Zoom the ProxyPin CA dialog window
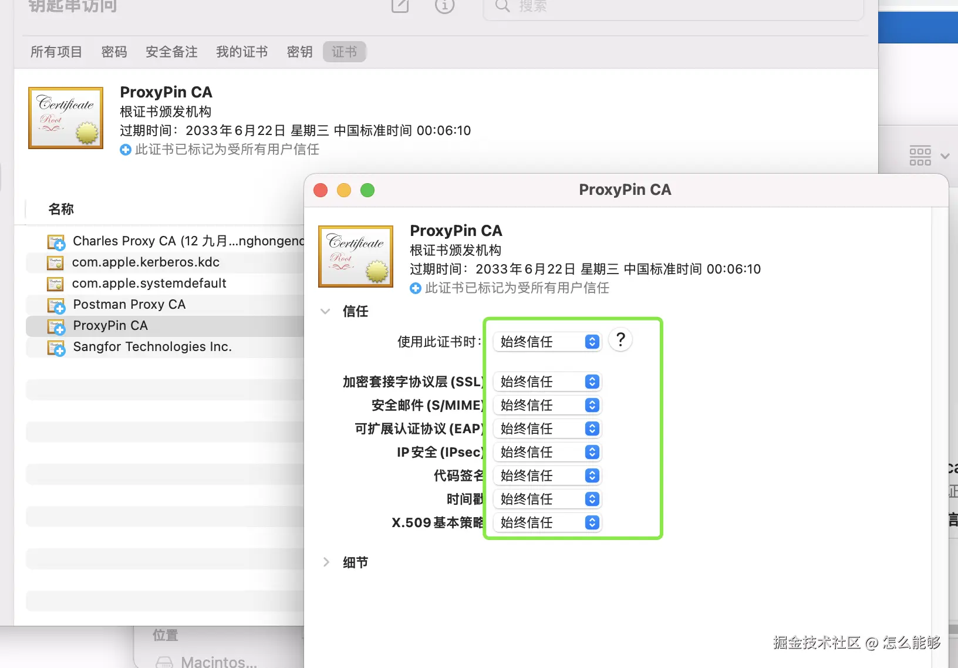 pos(367,190)
